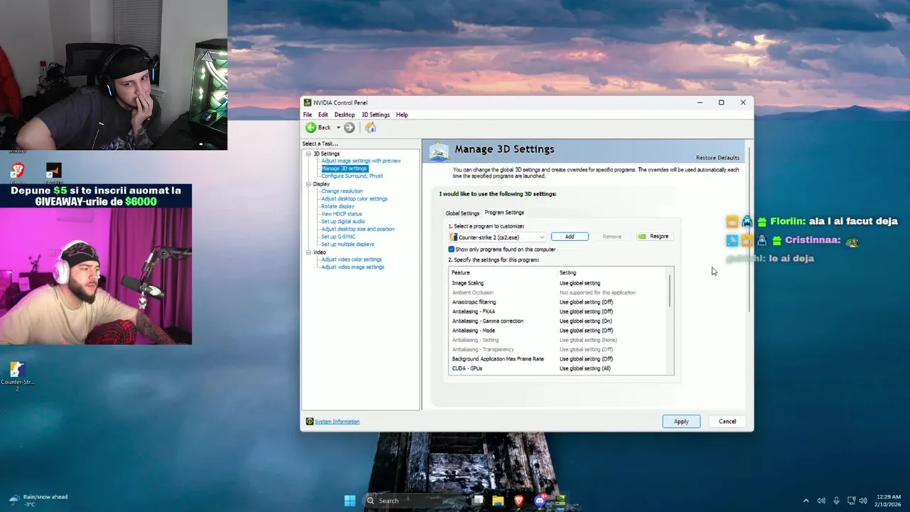The height and width of the screenshot is (512, 910).
Task: Click the microphone tray icon
Action: [x=836, y=501]
